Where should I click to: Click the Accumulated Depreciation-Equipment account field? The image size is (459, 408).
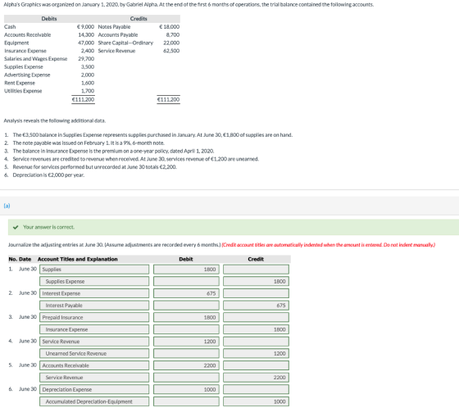pyautogui.click(x=94, y=401)
